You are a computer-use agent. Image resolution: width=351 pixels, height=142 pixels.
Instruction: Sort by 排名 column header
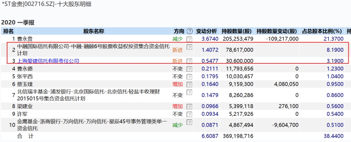(8, 31)
